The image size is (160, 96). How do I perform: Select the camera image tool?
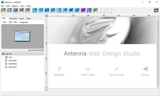click(x=47, y=11)
